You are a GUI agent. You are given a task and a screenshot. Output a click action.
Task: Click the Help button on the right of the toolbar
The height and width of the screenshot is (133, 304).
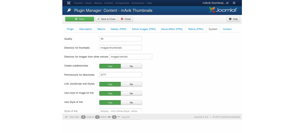233,19
